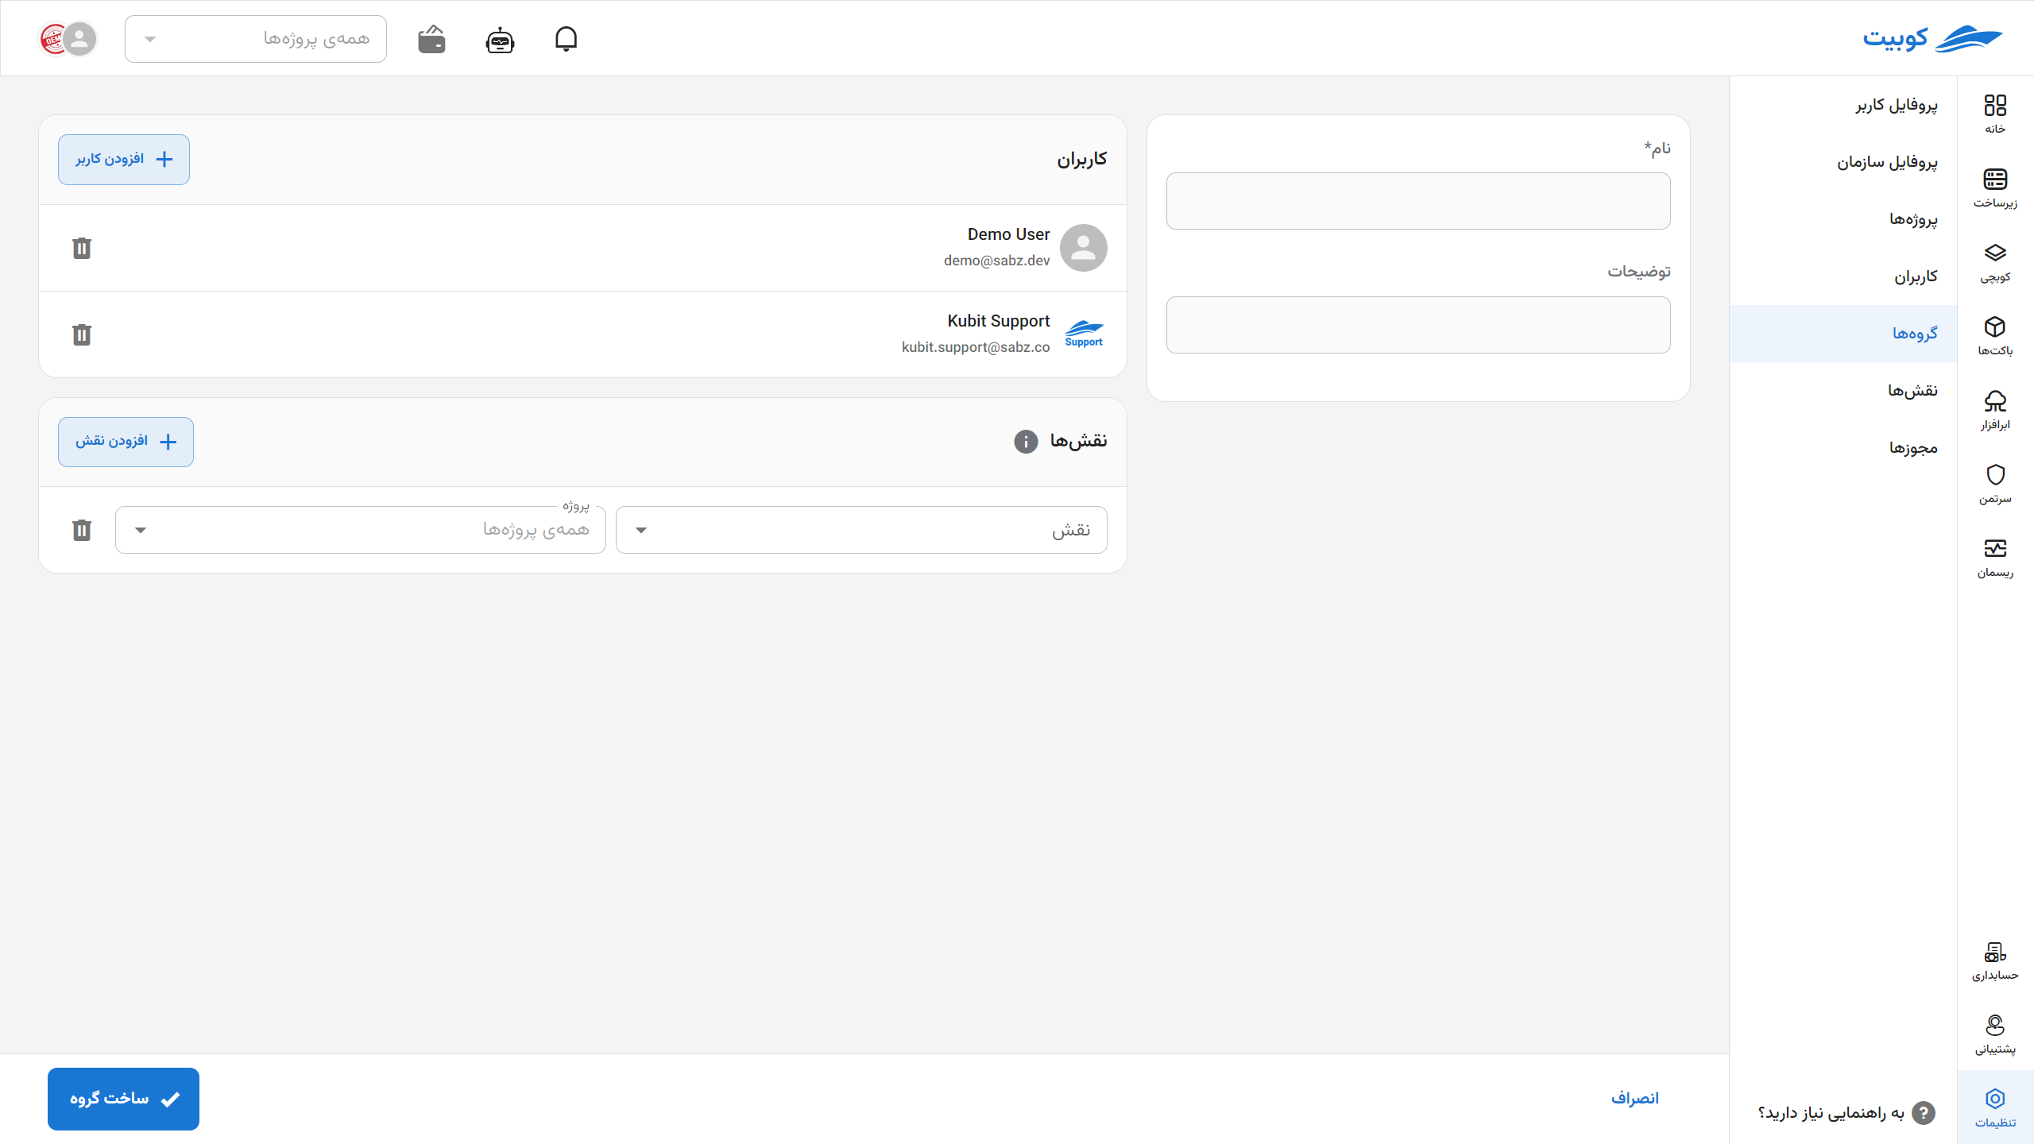The width and height of the screenshot is (2034, 1144).
Task: Open پروفایل کاربر settings page
Action: pos(1843,105)
